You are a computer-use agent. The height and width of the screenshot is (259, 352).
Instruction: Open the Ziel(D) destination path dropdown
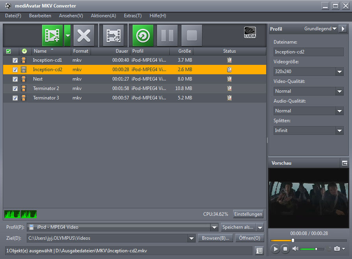(191, 238)
